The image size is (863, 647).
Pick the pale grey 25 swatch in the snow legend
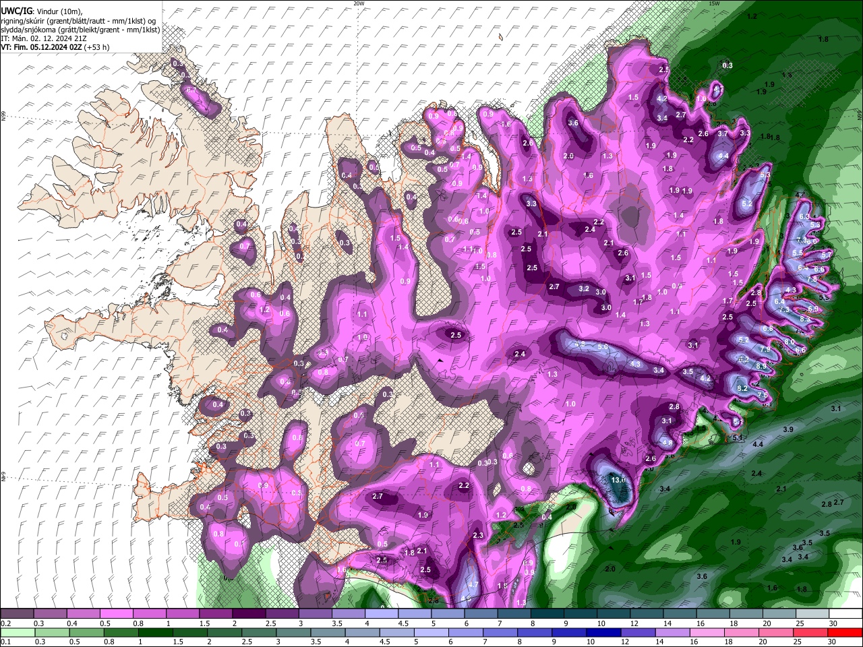click(812, 614)
